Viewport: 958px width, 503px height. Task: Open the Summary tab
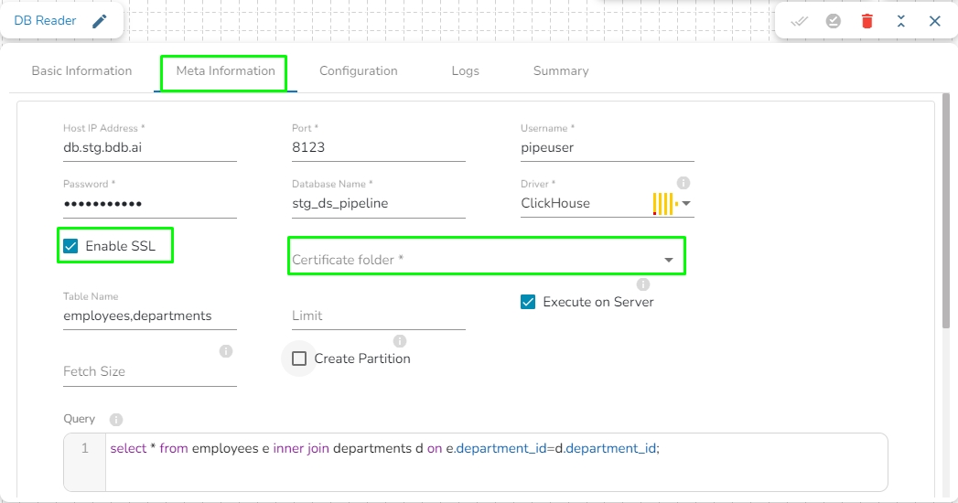pos(561,71)
